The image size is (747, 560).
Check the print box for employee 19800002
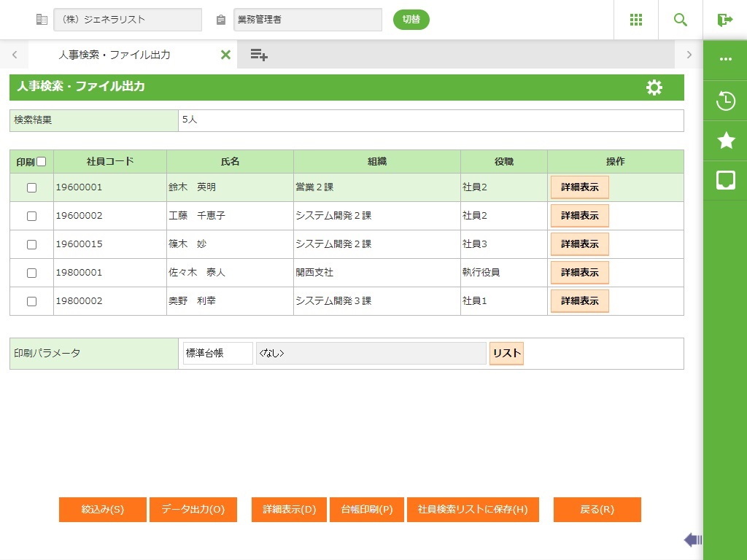pyautogui.click(x=31, y=301)
